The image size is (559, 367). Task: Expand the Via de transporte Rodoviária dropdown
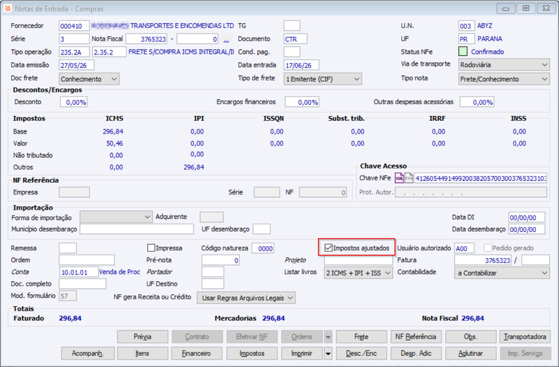click(504, 65)
